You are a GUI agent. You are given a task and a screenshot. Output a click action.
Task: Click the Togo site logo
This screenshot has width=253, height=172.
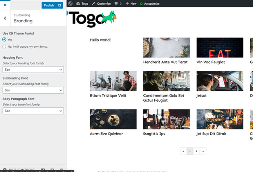tap(92, 19)
